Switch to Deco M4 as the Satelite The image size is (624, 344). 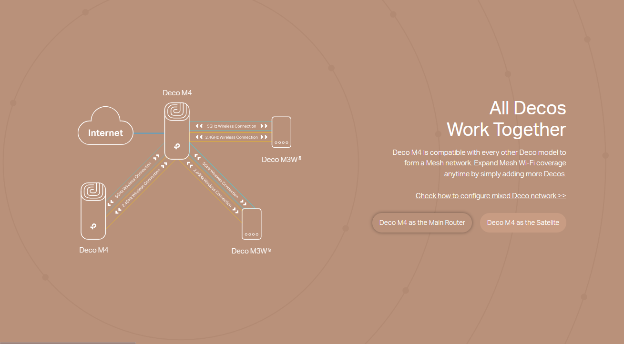(x=523, y=223)
